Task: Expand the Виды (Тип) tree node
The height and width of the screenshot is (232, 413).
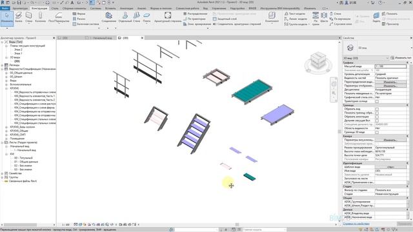Action: (2, 42)
